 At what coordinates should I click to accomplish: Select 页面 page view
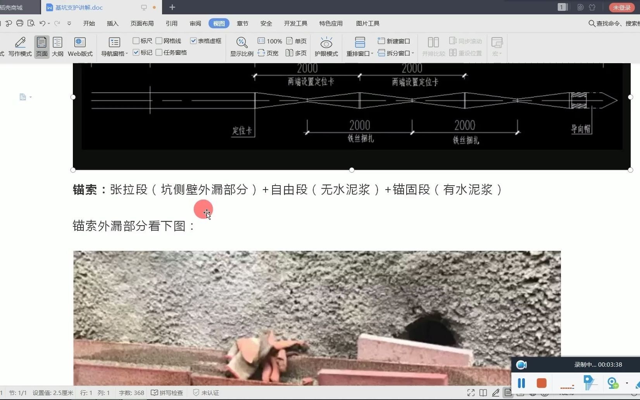tap(41, 47)
